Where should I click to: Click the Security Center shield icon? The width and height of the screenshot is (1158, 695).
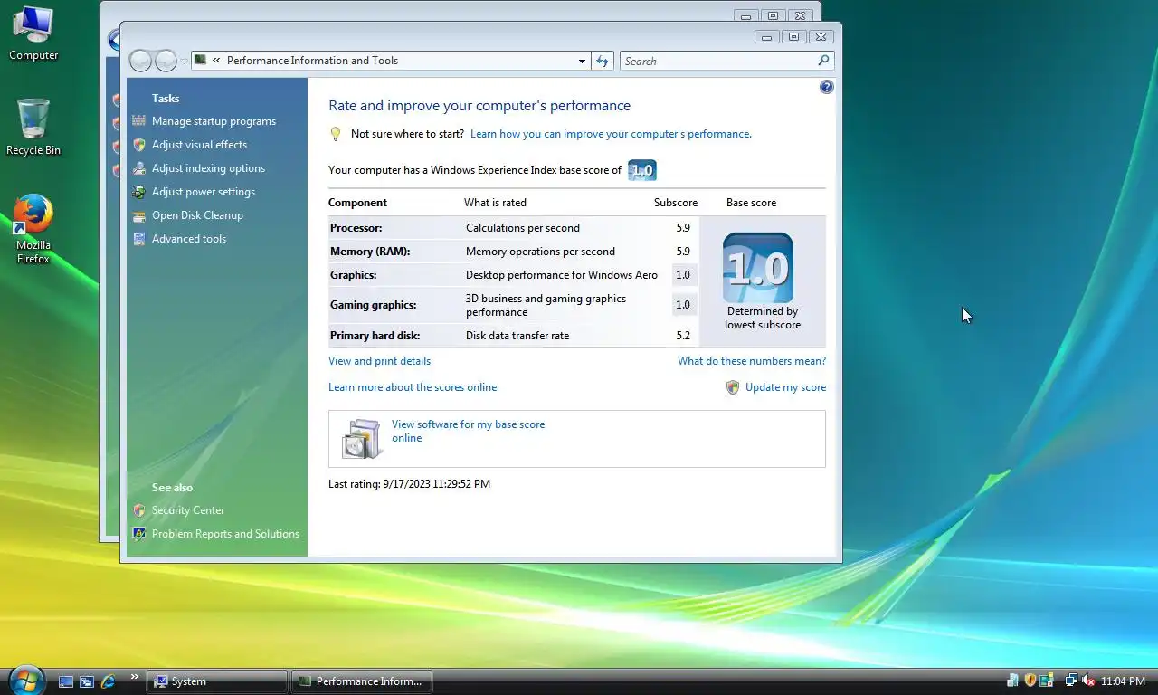138,510
